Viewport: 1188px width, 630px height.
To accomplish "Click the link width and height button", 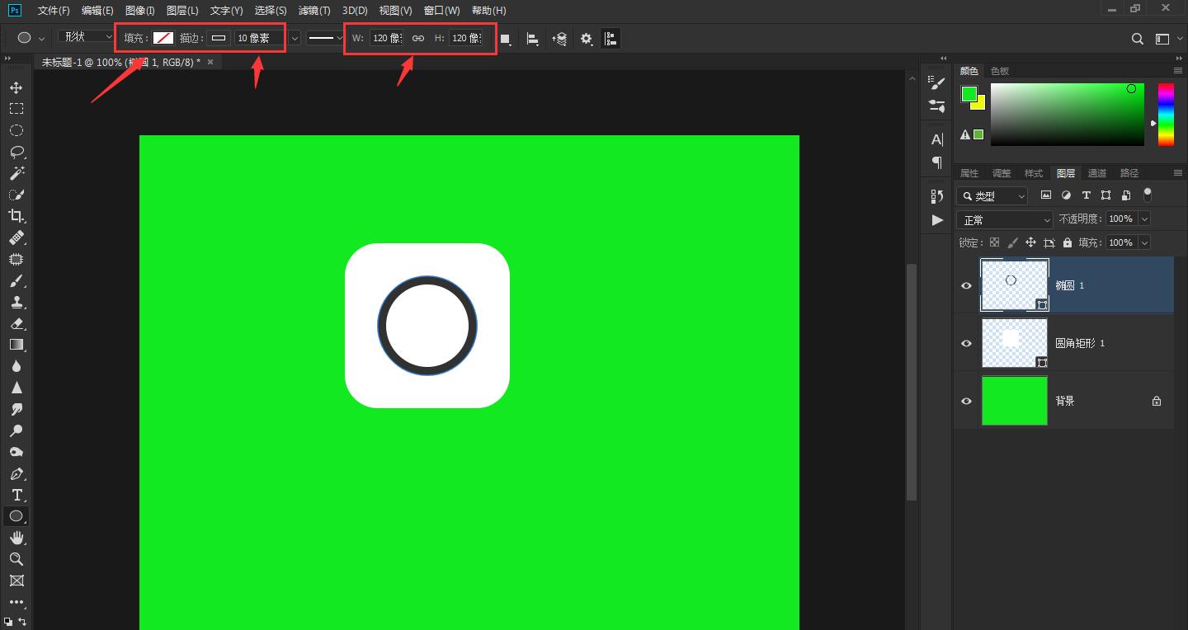I will click(x=418, y=38).
